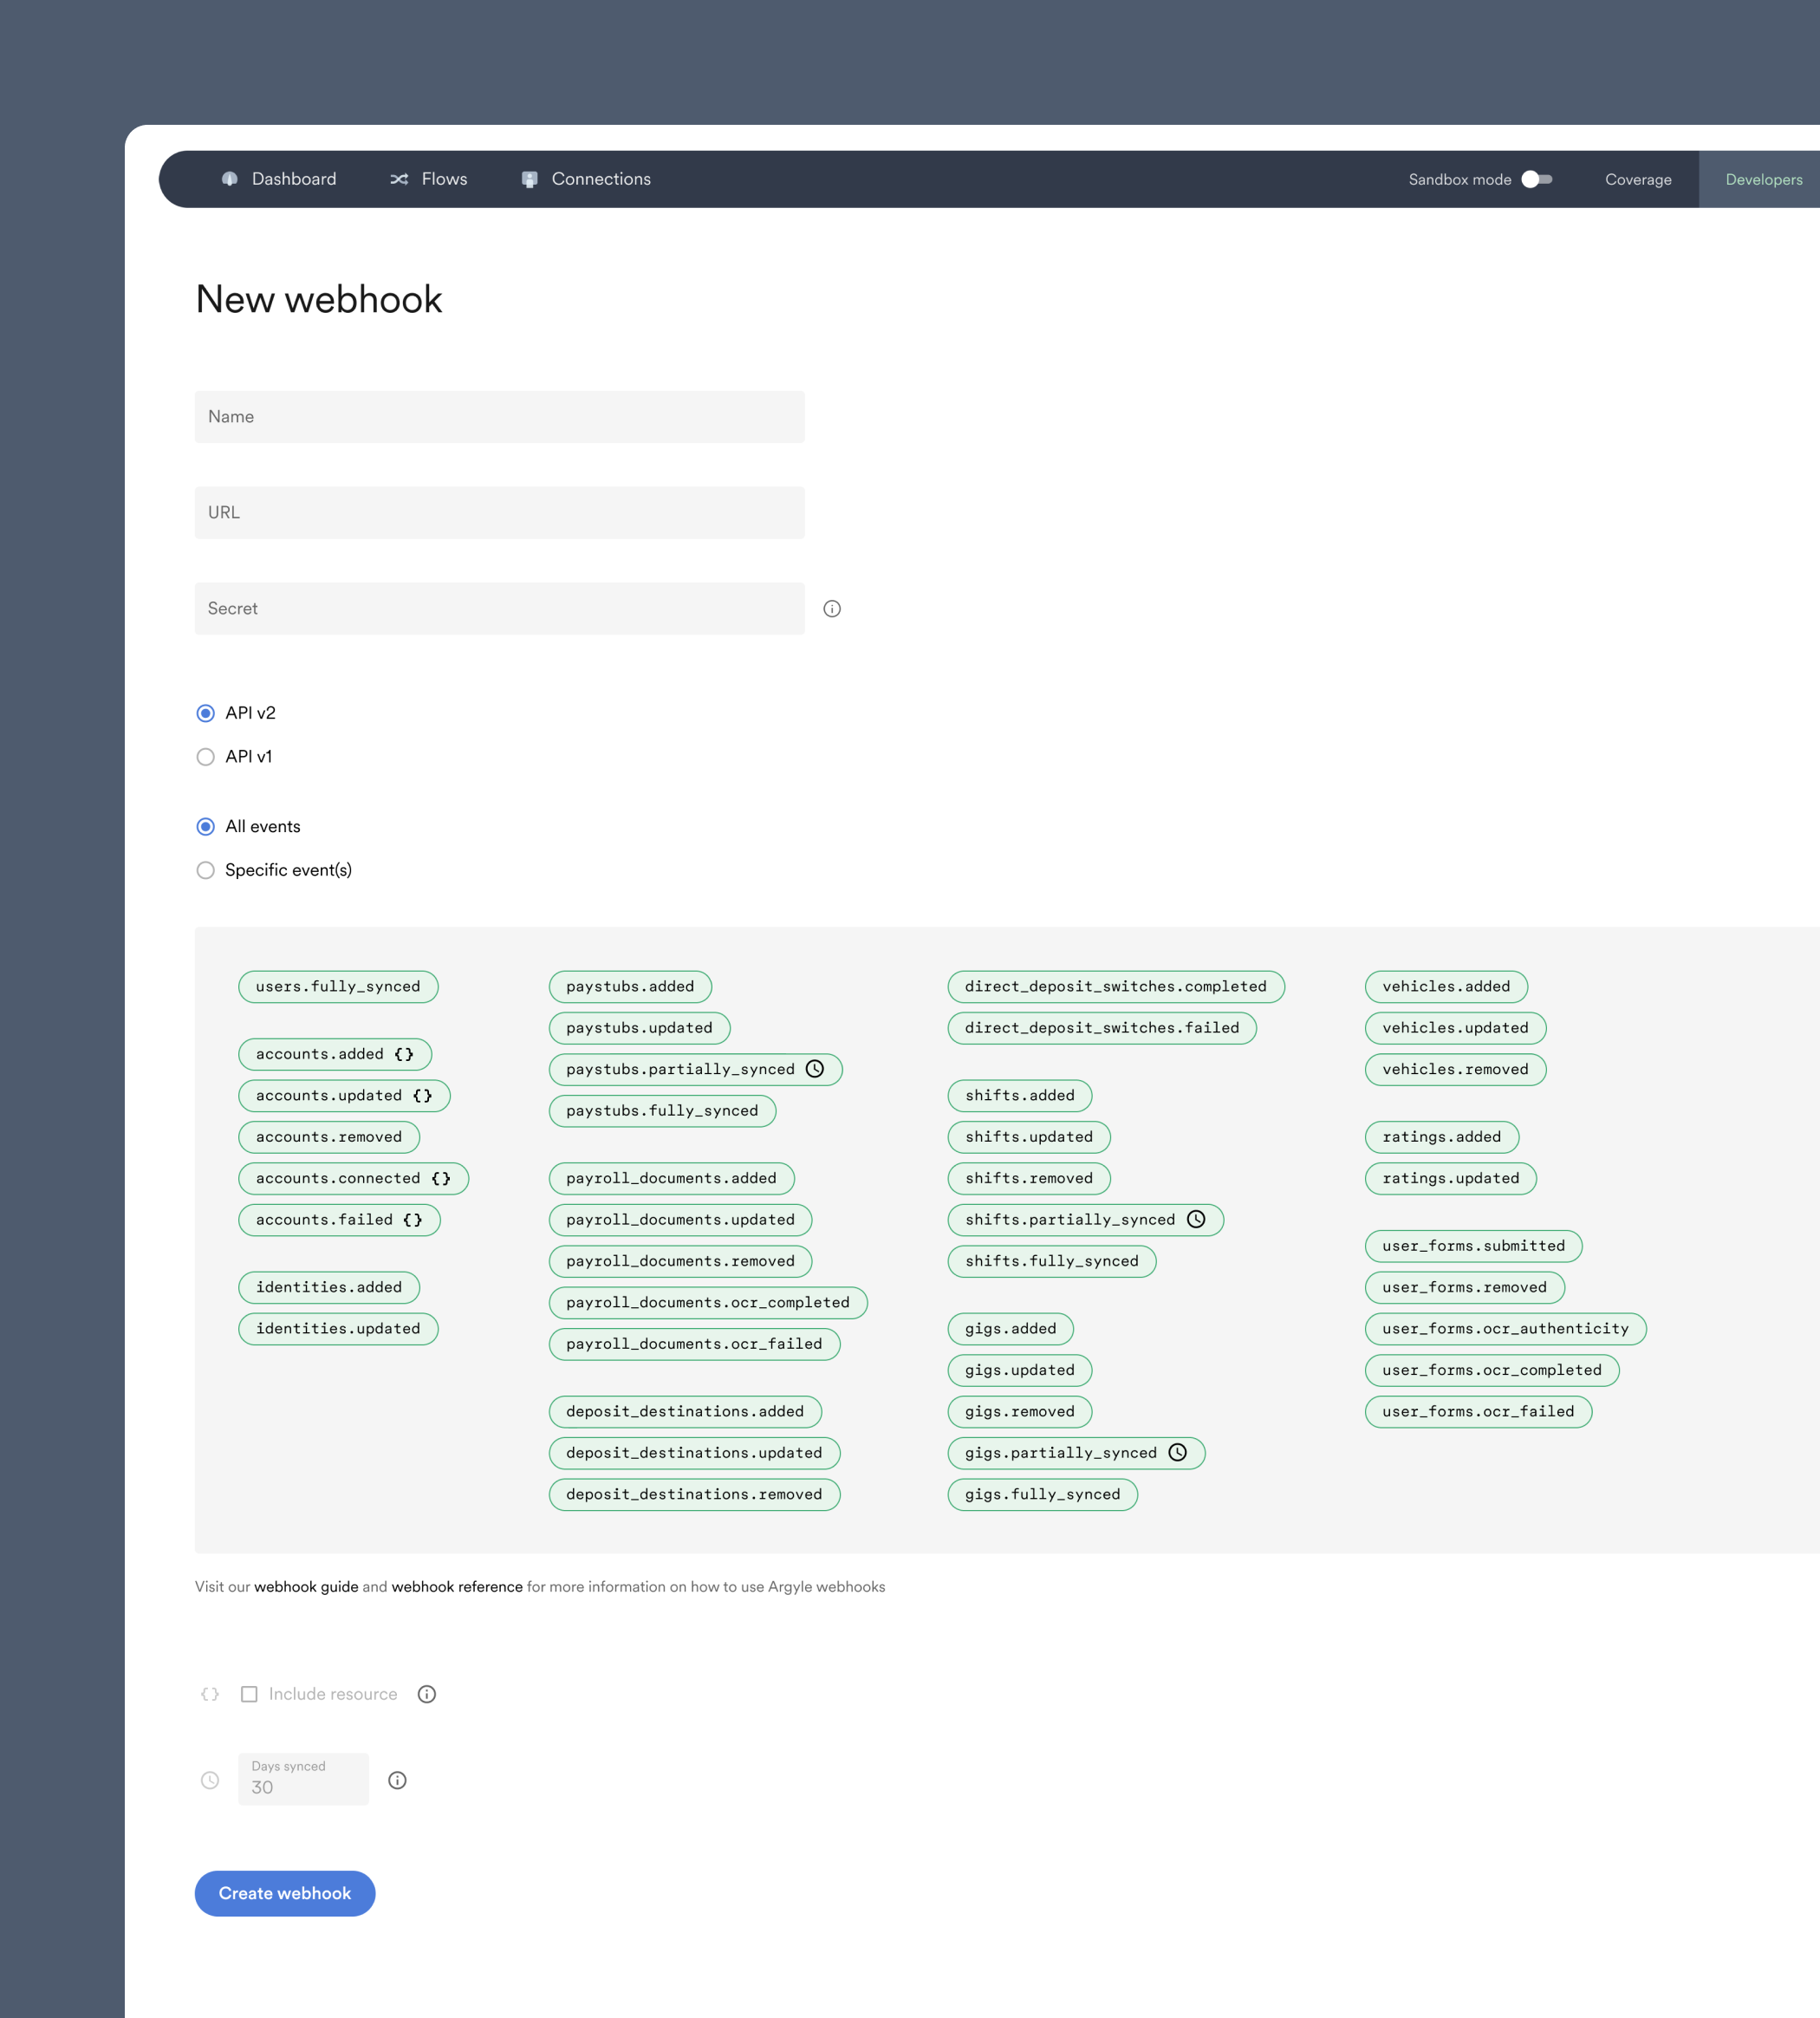Enable the Include resource checkbox

pyautogui.click(x=249, y=1693)
